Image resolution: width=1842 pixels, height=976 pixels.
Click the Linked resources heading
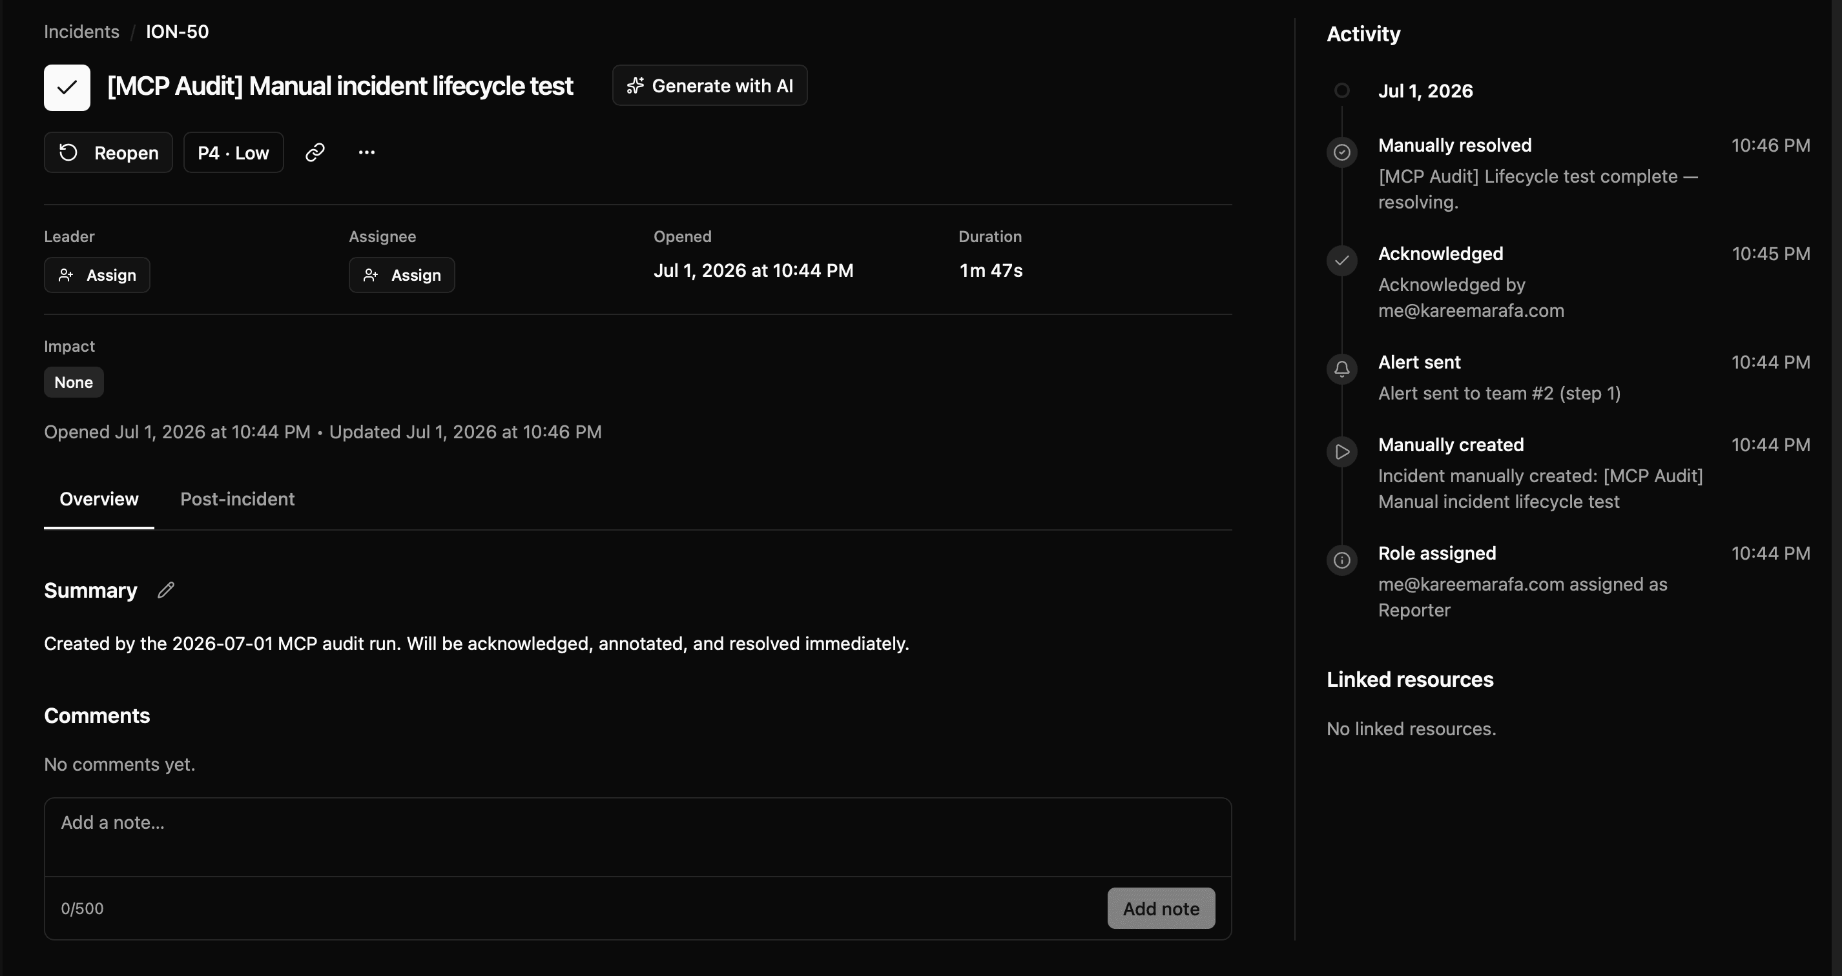[1409, 679]
